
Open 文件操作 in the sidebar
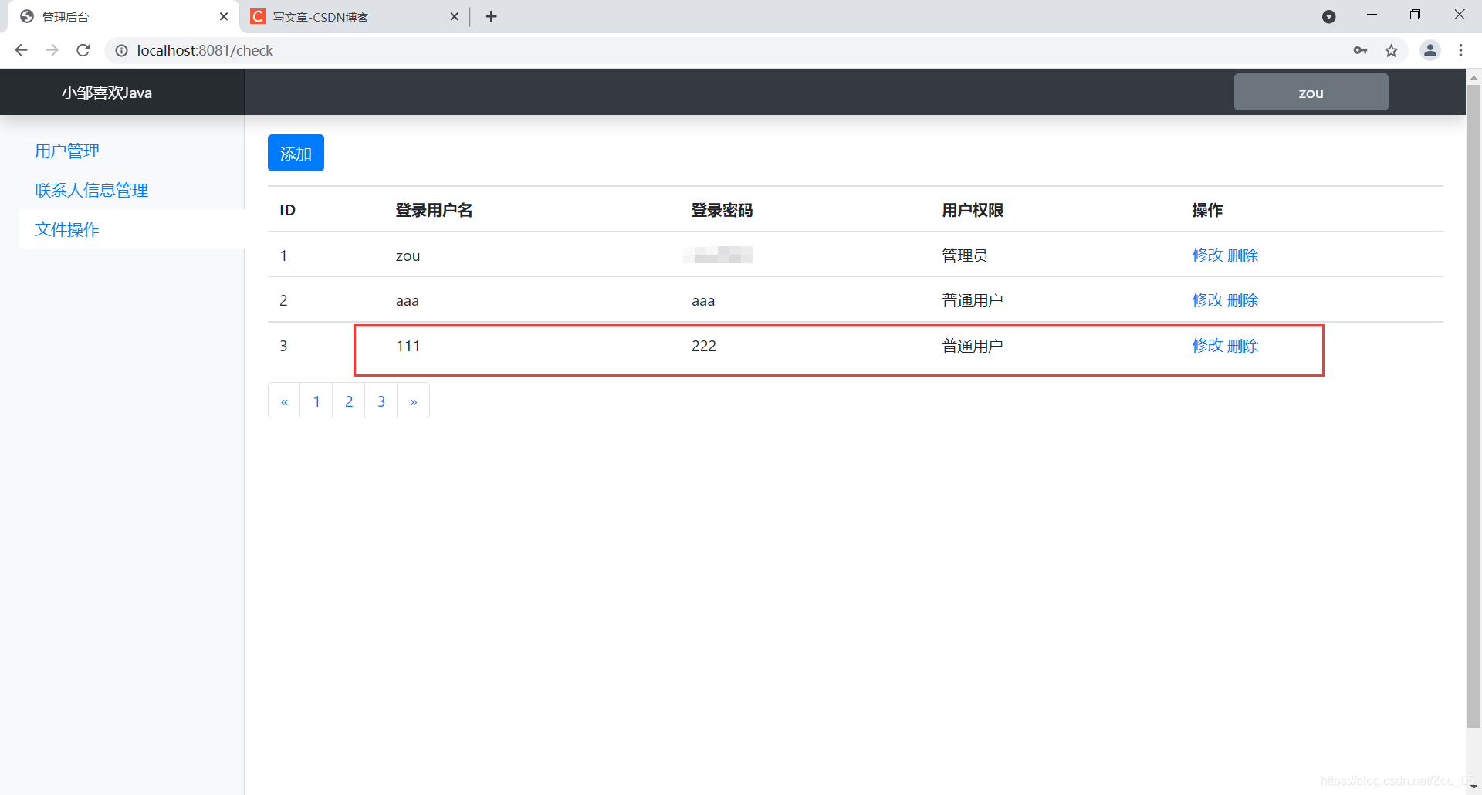[67, 229]
